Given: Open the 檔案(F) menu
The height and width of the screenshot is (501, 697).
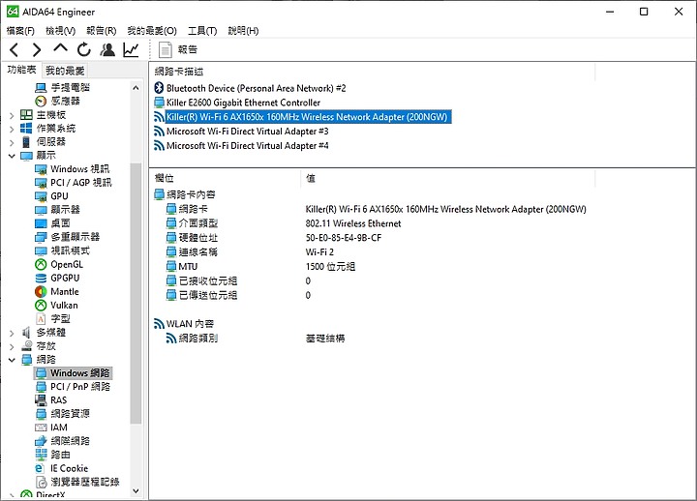Looking at the screenshot, I should point(20,31).
